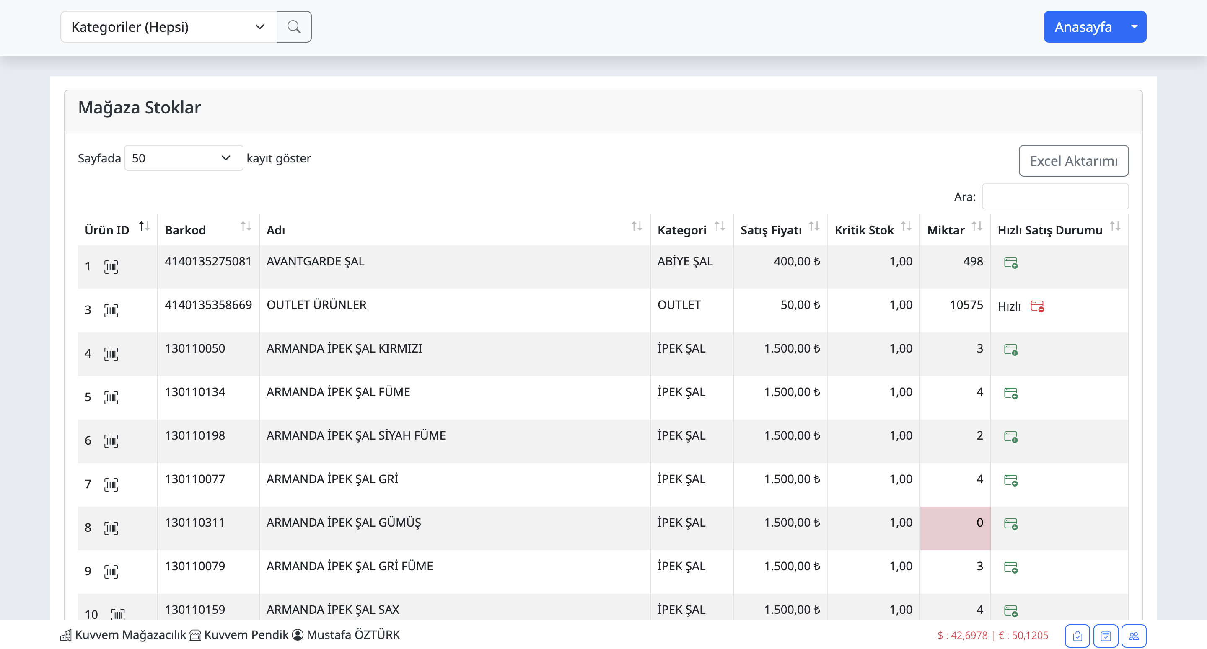Open users icon in footer
Image resolution: width=1207 pixels, height=649 pixels.
tap(1134, 636)
